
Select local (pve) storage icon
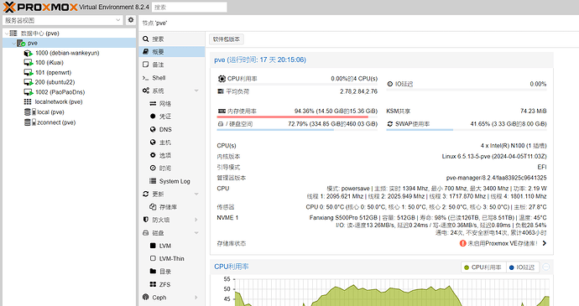pyautogui.click(x=29, y=112)
